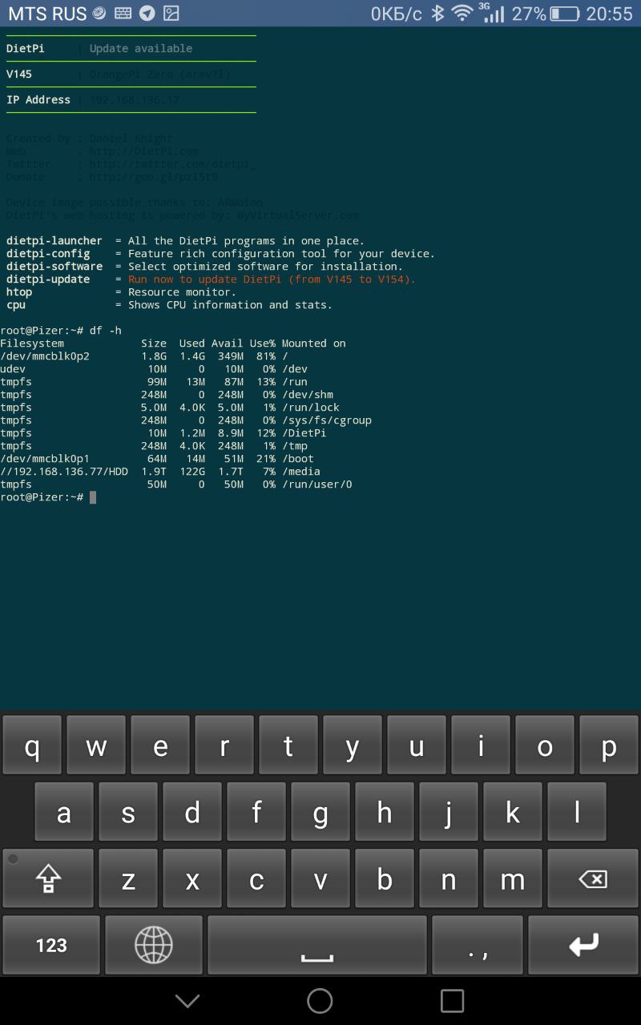Tap the 'df -h' command line
The width and height of the screenshot is (641, 1025).
tap(61, 331)
